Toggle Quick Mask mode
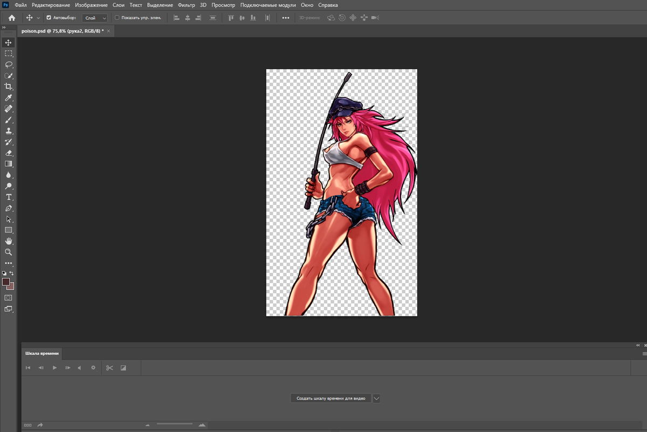Viewport: 647px width, 432px height. (x=9, y=298)
